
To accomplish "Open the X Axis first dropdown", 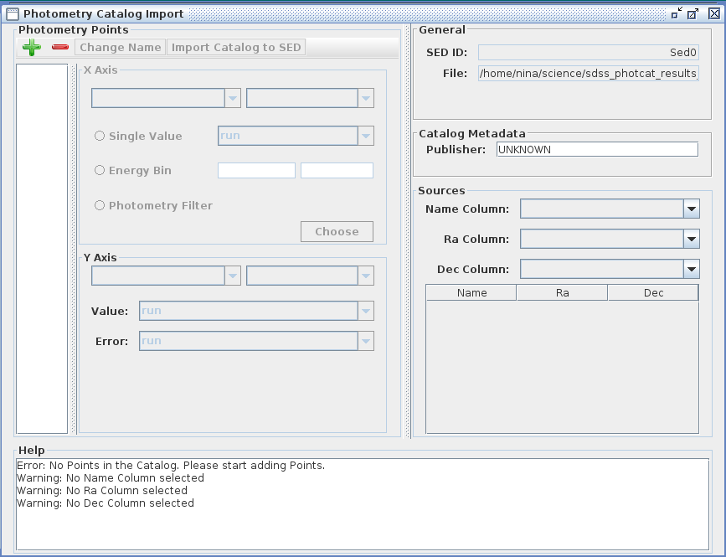I will click(166, 98).
